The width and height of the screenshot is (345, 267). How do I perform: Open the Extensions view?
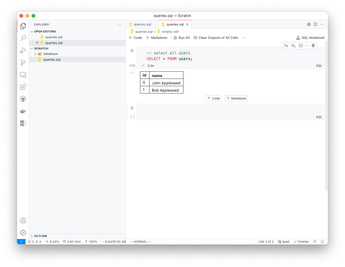(x=23, y=87)
